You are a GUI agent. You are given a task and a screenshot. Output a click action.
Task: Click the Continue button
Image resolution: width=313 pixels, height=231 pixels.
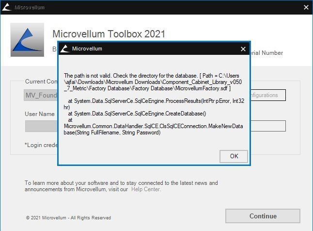tap(263, 216)
